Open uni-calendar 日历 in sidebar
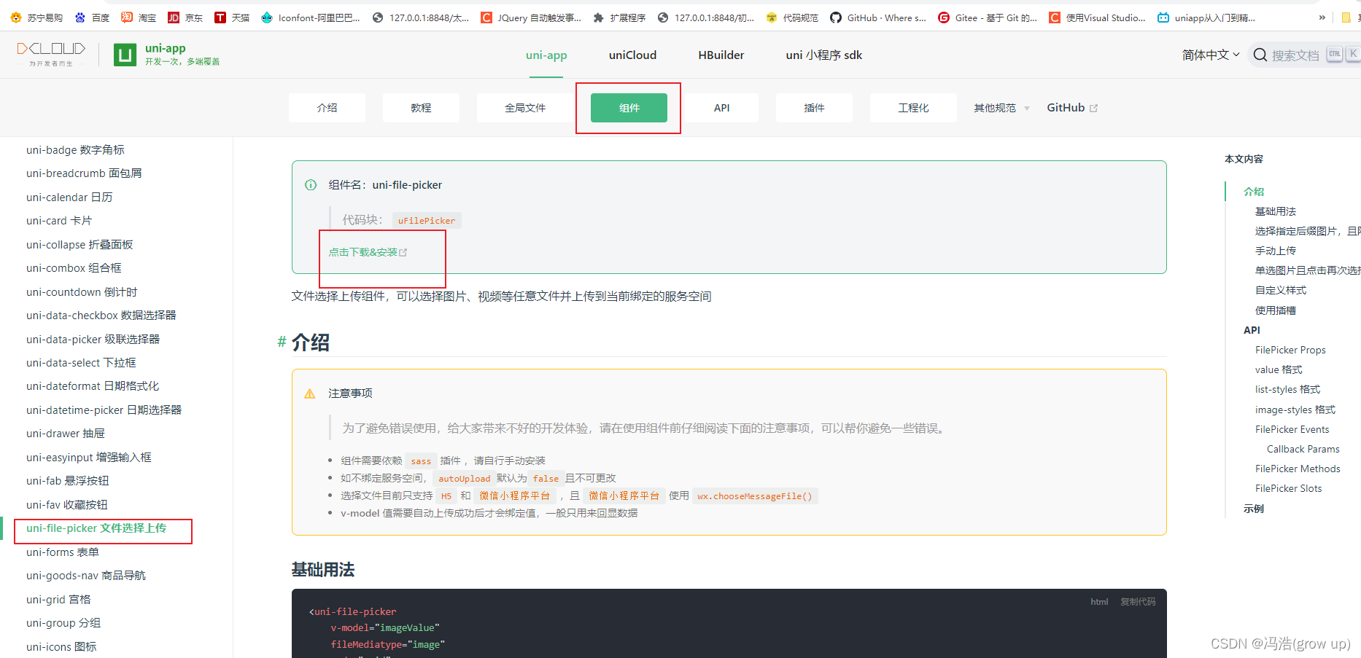 69,197
